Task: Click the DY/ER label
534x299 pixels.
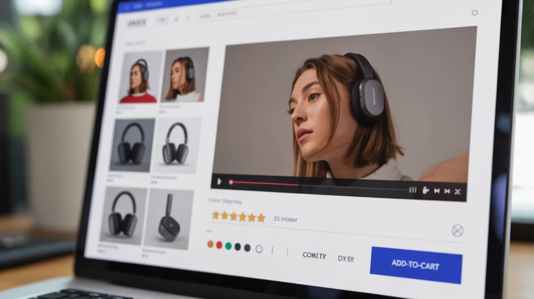Action: coord(346,259)
